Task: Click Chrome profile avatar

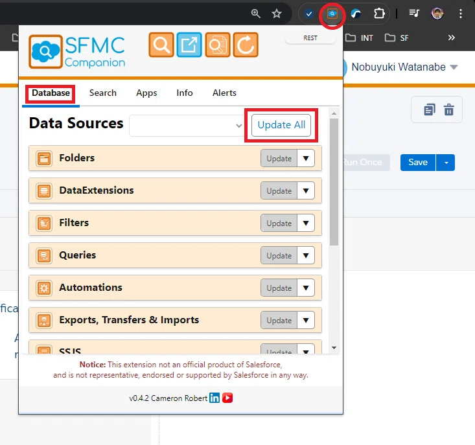Action: coord(437,14)
